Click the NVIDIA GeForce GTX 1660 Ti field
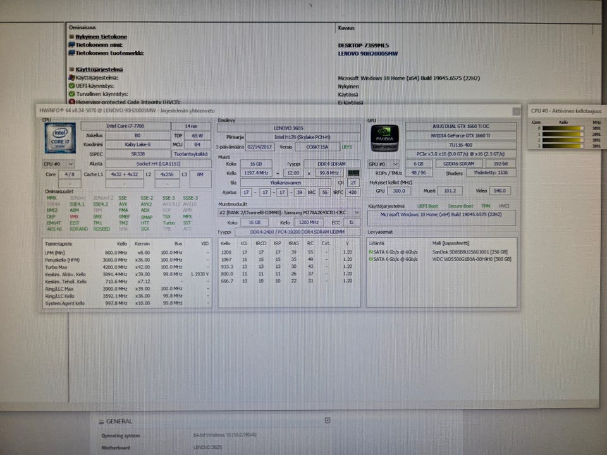607x455 pixels. click(461, 136)
